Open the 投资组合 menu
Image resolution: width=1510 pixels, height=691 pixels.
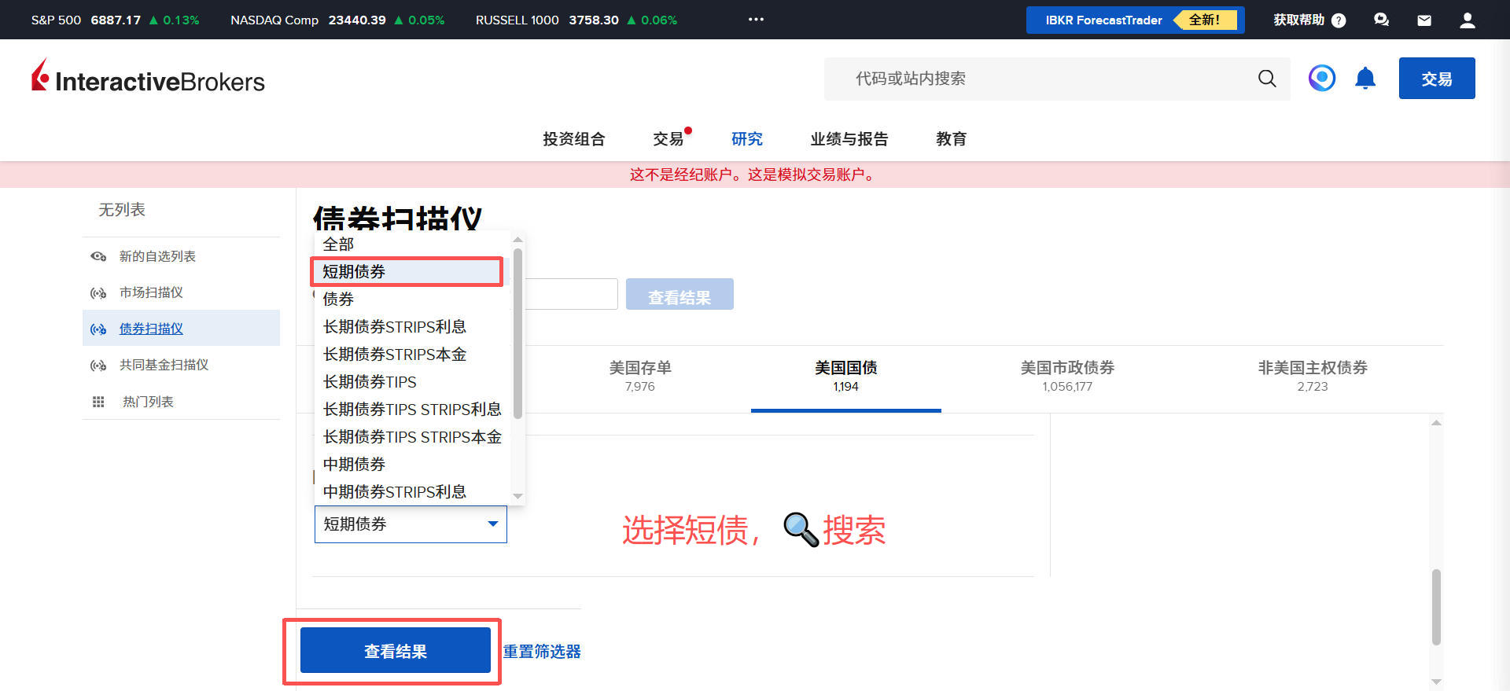click(573, 139)
